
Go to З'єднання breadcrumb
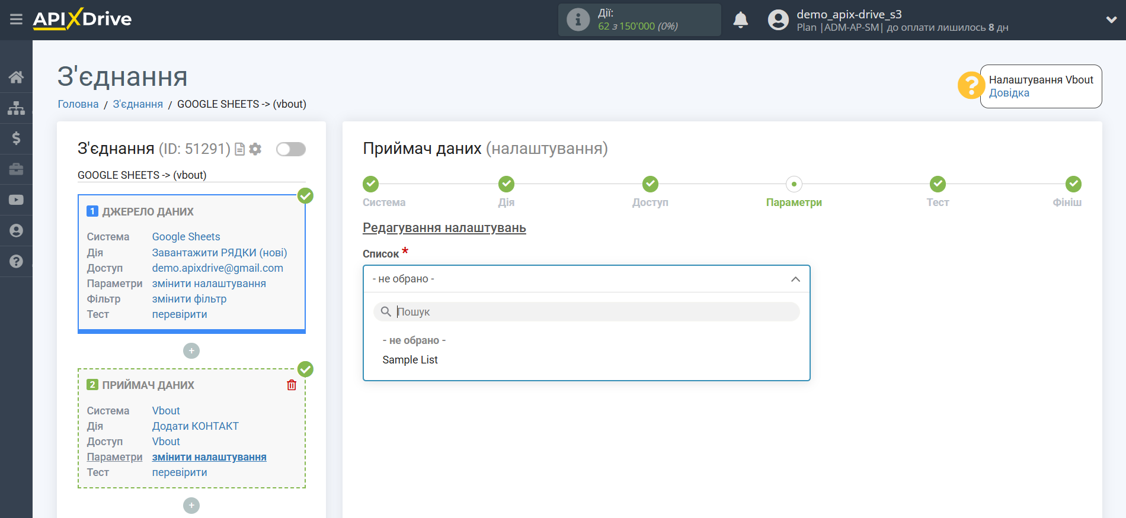pyautogui.click(x=138, y=104)
